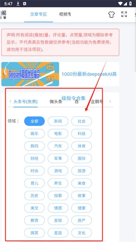Select the 全部 domain filter

point(34,121)
